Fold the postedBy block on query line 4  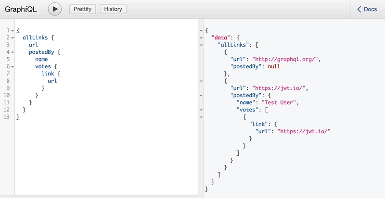(x=13, y=52)
